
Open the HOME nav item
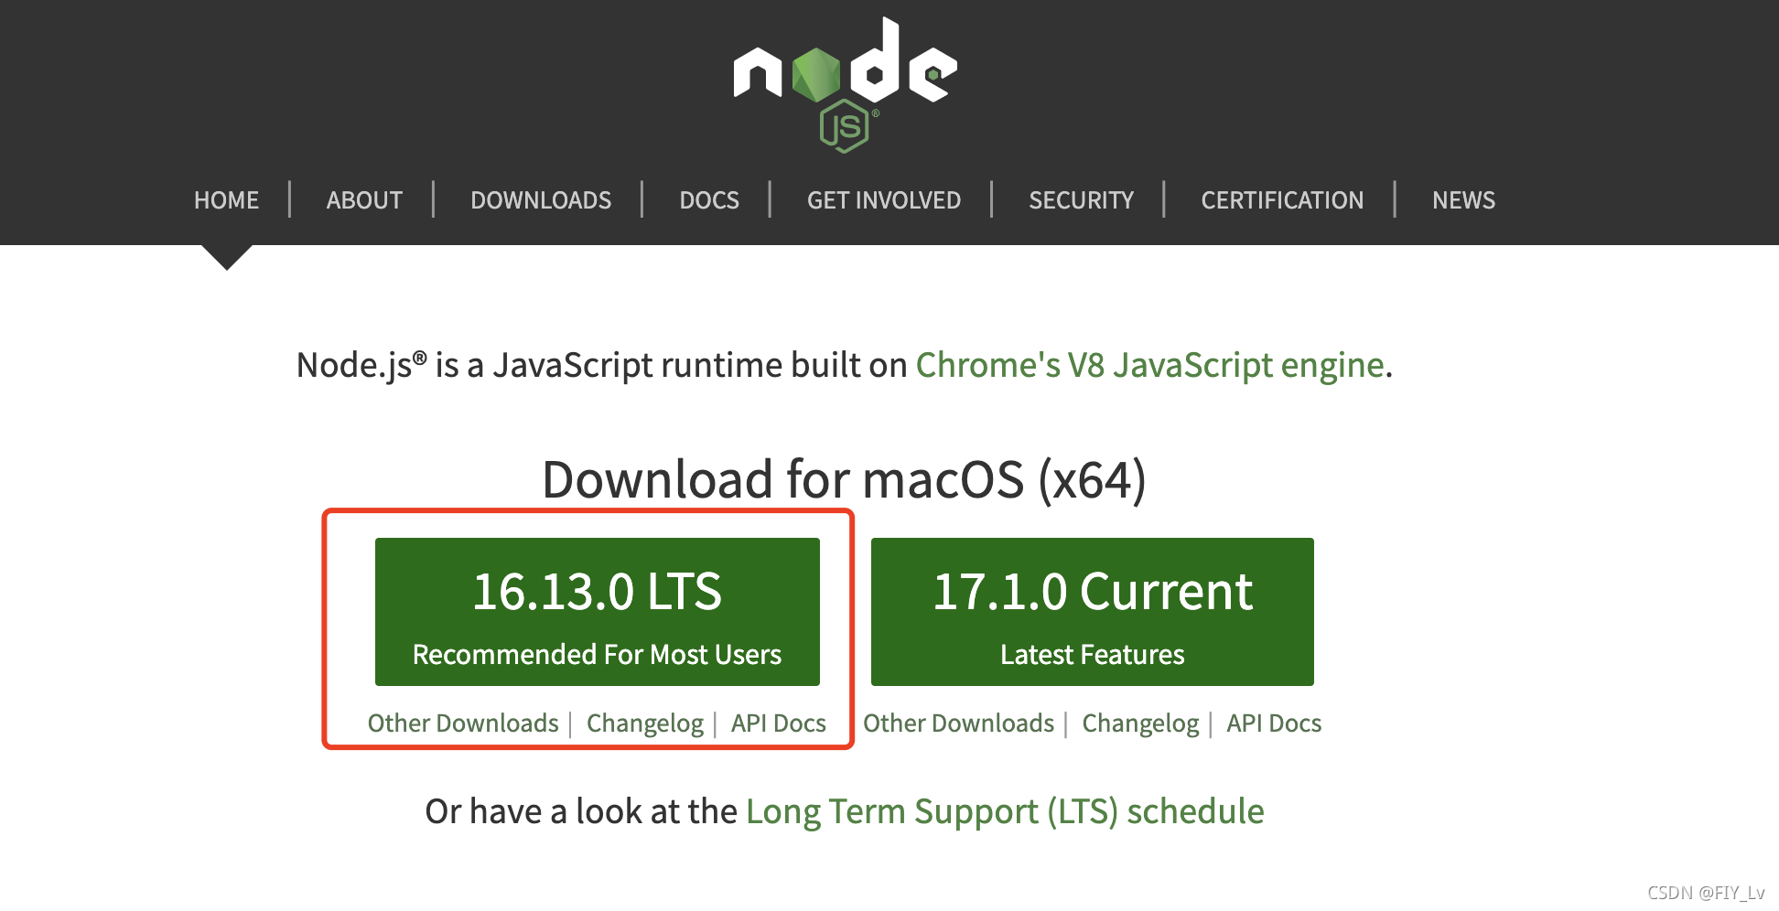point(226,200)
